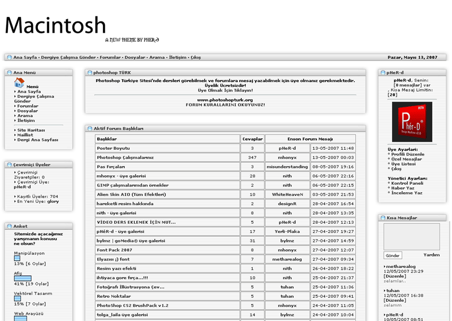Click newest member glory link

pyautogui.click(x=53, y=201)
